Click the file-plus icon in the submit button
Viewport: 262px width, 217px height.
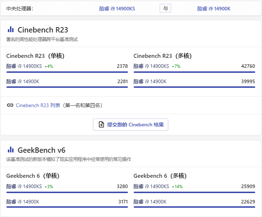pos(101,125)
